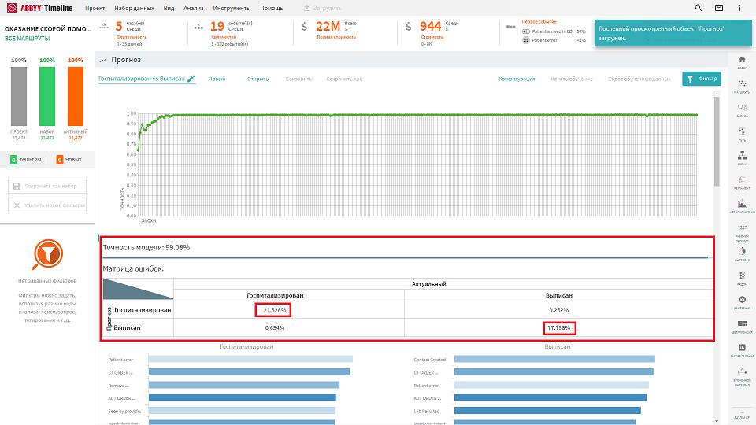Click the 0.654% matrix cell
756x425 pixels.
click(x=274, y=327)
